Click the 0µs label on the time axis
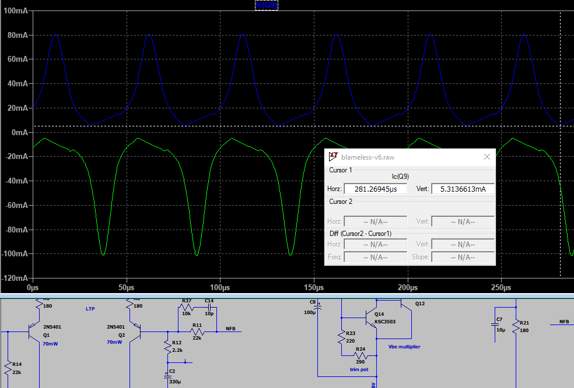The image size is (574, 388). tap(33, 287)
